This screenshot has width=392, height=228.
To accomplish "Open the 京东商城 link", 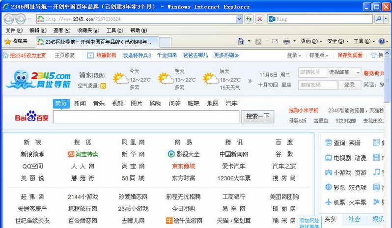I will 184,166.
